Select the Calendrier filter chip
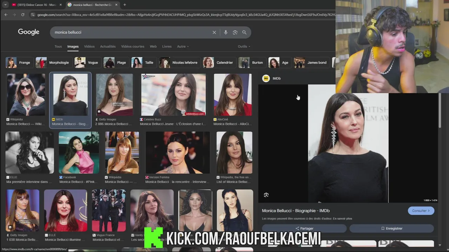Viewport: 449px width, 252px height. tap(219, 63)
